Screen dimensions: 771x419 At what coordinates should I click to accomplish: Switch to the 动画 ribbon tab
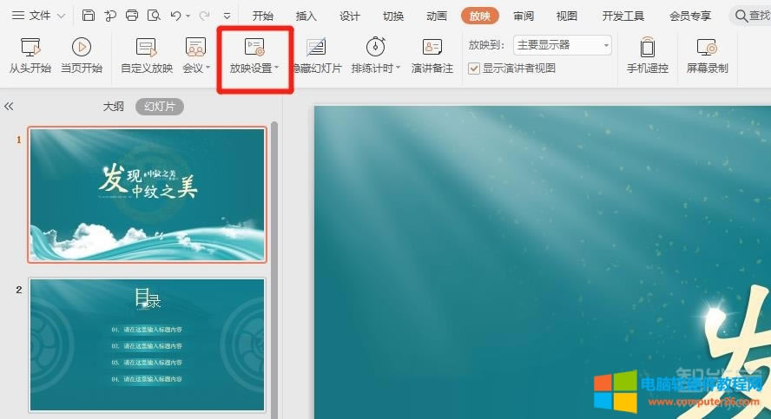tap(437, 16)
